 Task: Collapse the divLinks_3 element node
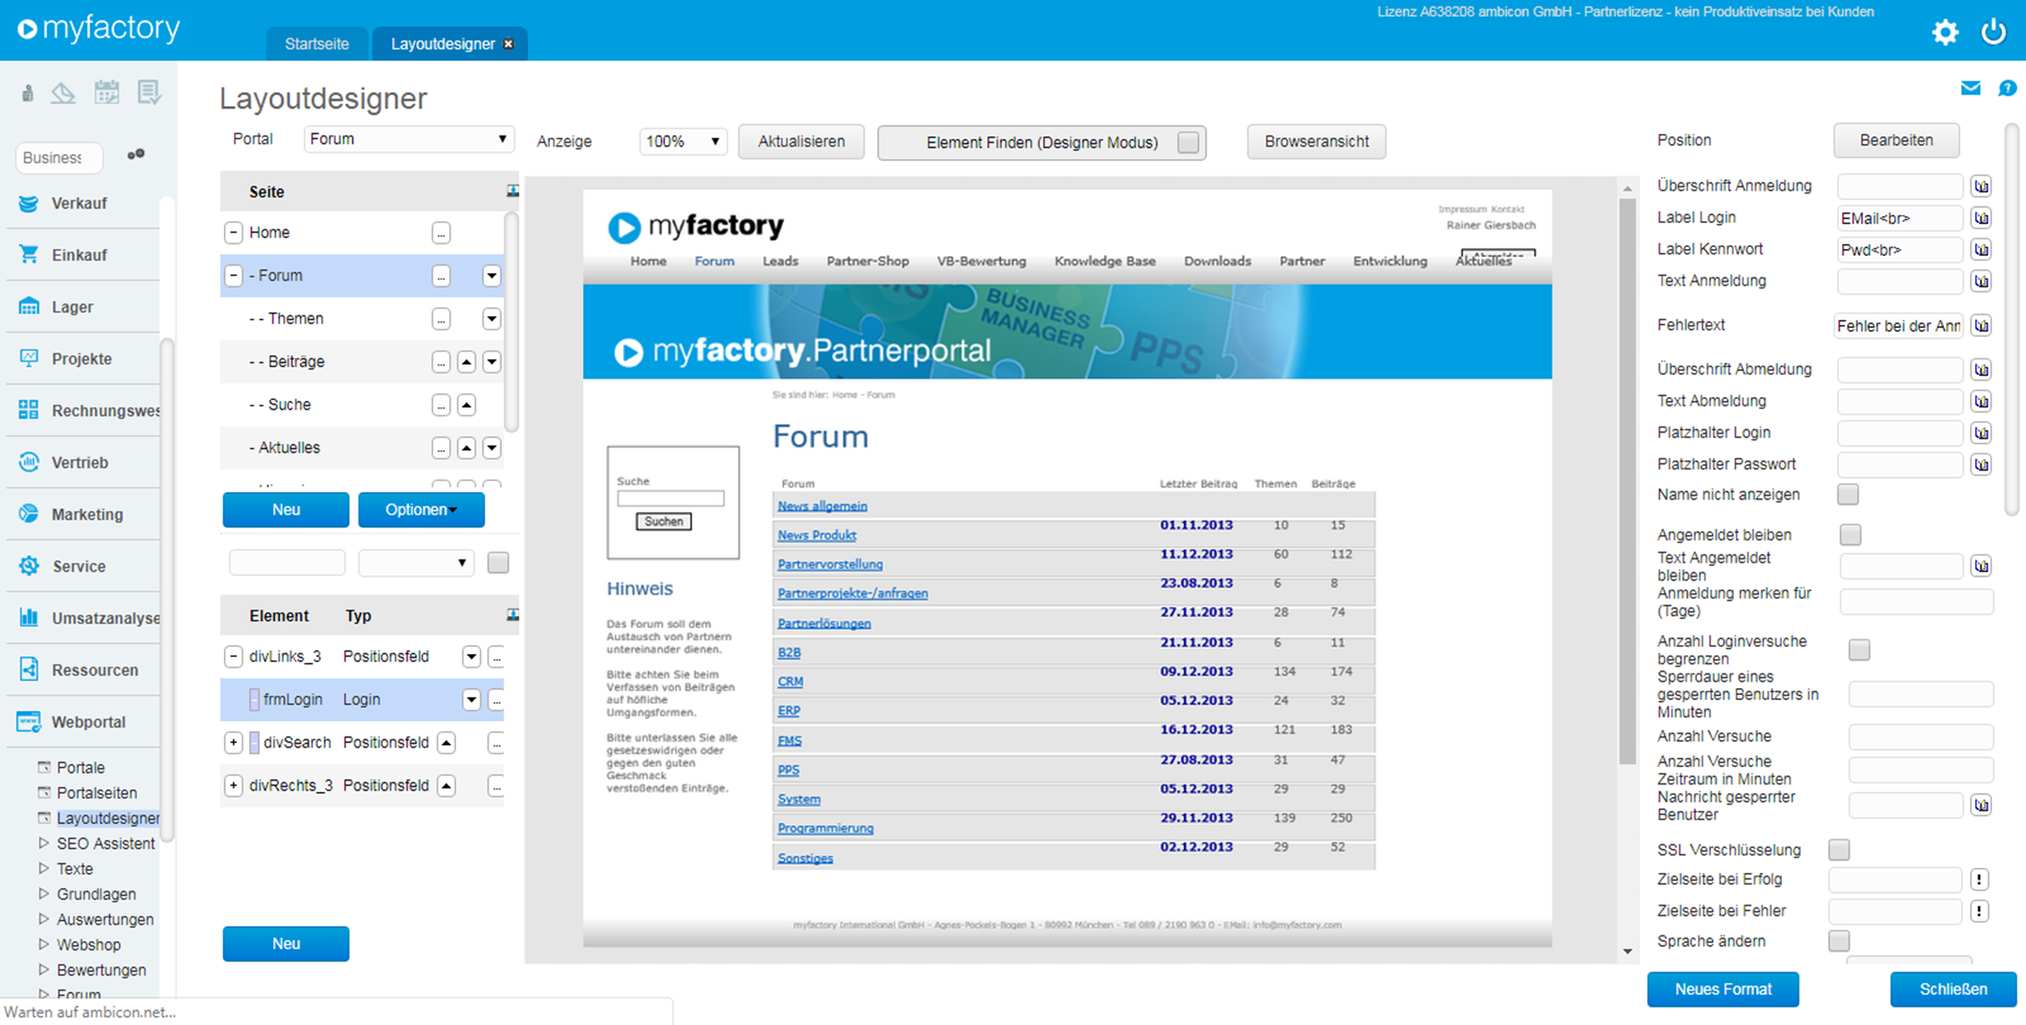coord(233,656)
